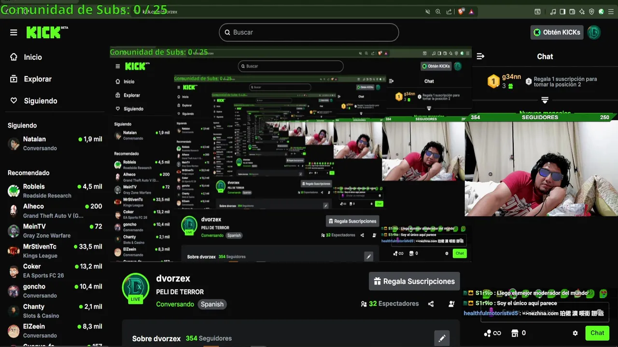Open the channel store icon in chat footer
The height and width of the screenshot is (347, 618).
point(515,333)
